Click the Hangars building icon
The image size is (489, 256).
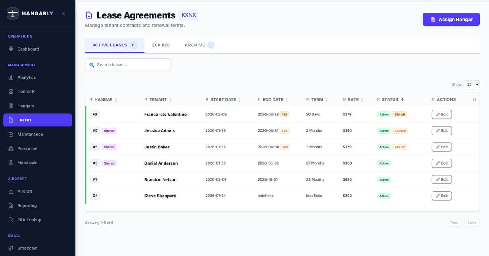pyautogui.click(x=11, y=106)
